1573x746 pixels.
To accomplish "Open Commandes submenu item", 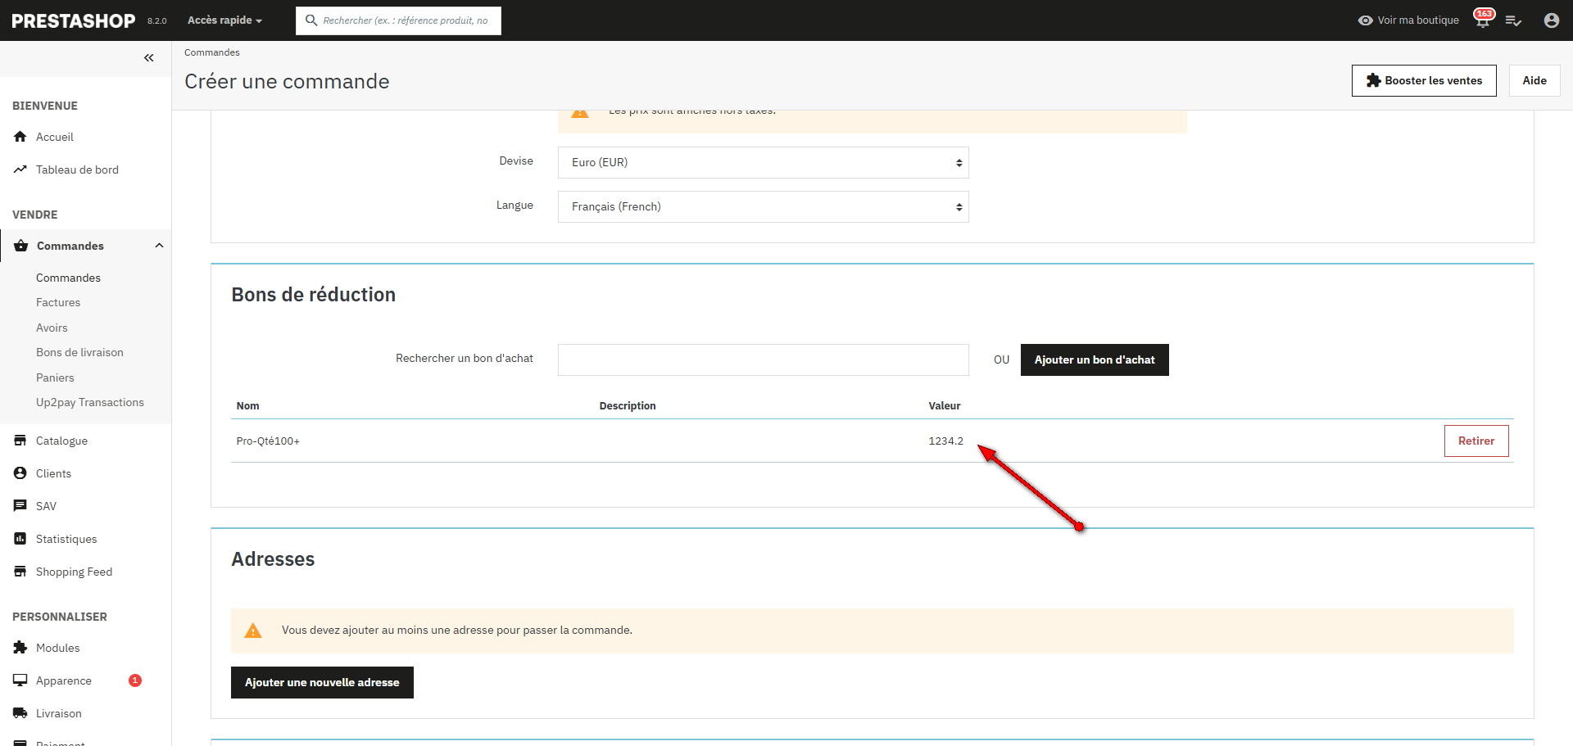I will [68, 278].
